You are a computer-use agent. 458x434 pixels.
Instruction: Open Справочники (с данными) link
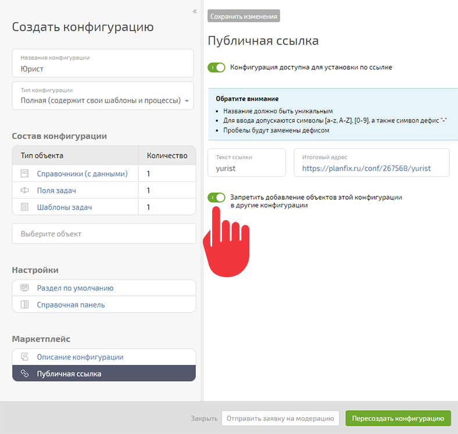(82, 174)
